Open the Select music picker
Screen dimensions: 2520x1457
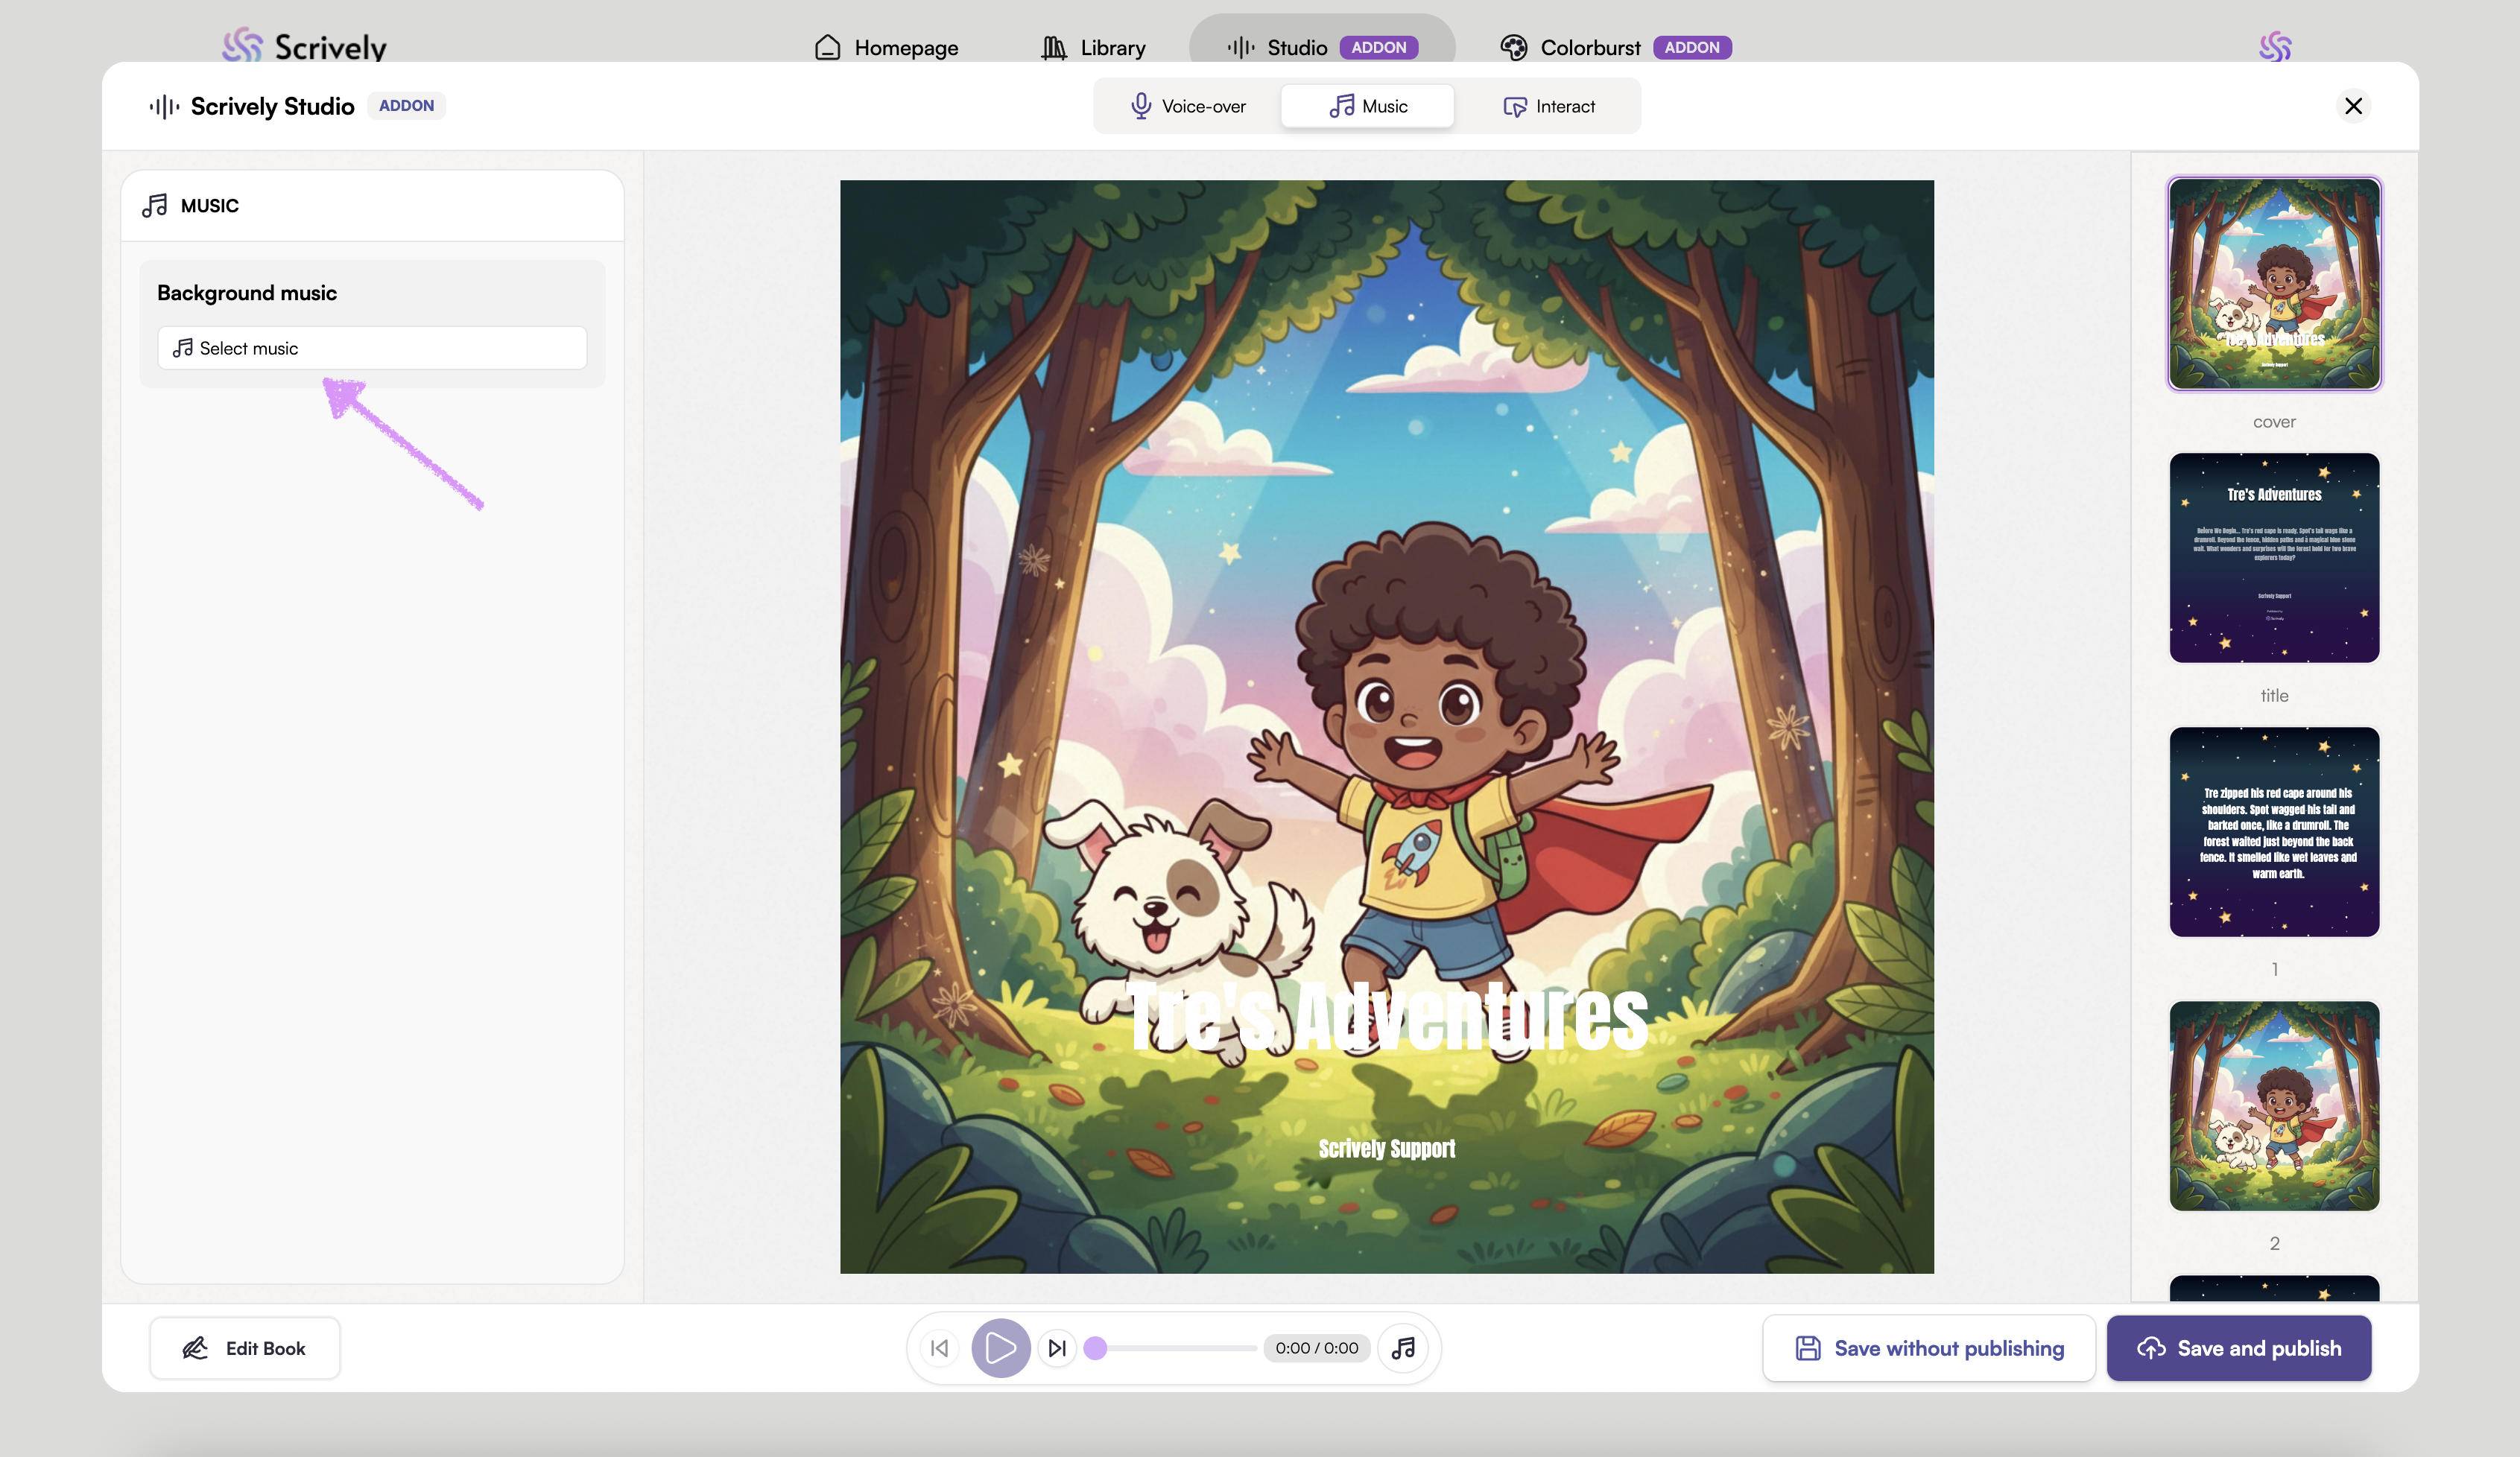point(372,348)
